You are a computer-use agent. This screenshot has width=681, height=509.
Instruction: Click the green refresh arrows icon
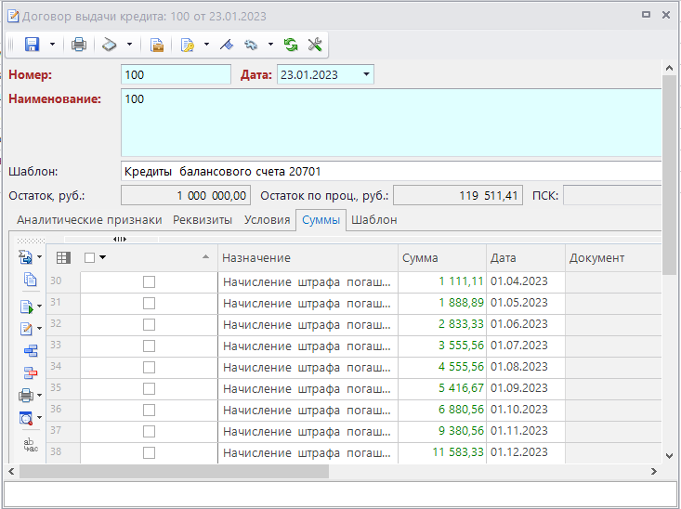point(291,44)
